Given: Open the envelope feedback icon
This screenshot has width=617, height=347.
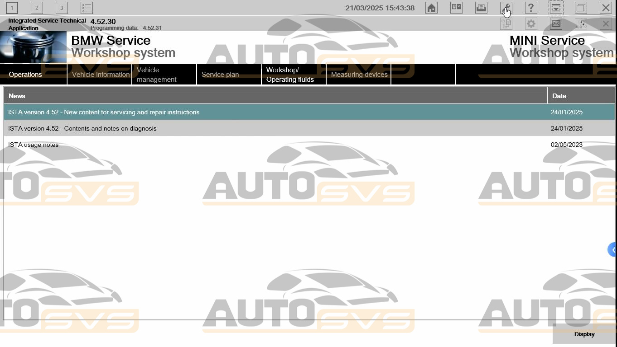Looking at the screenshot, I should point(556,23).
